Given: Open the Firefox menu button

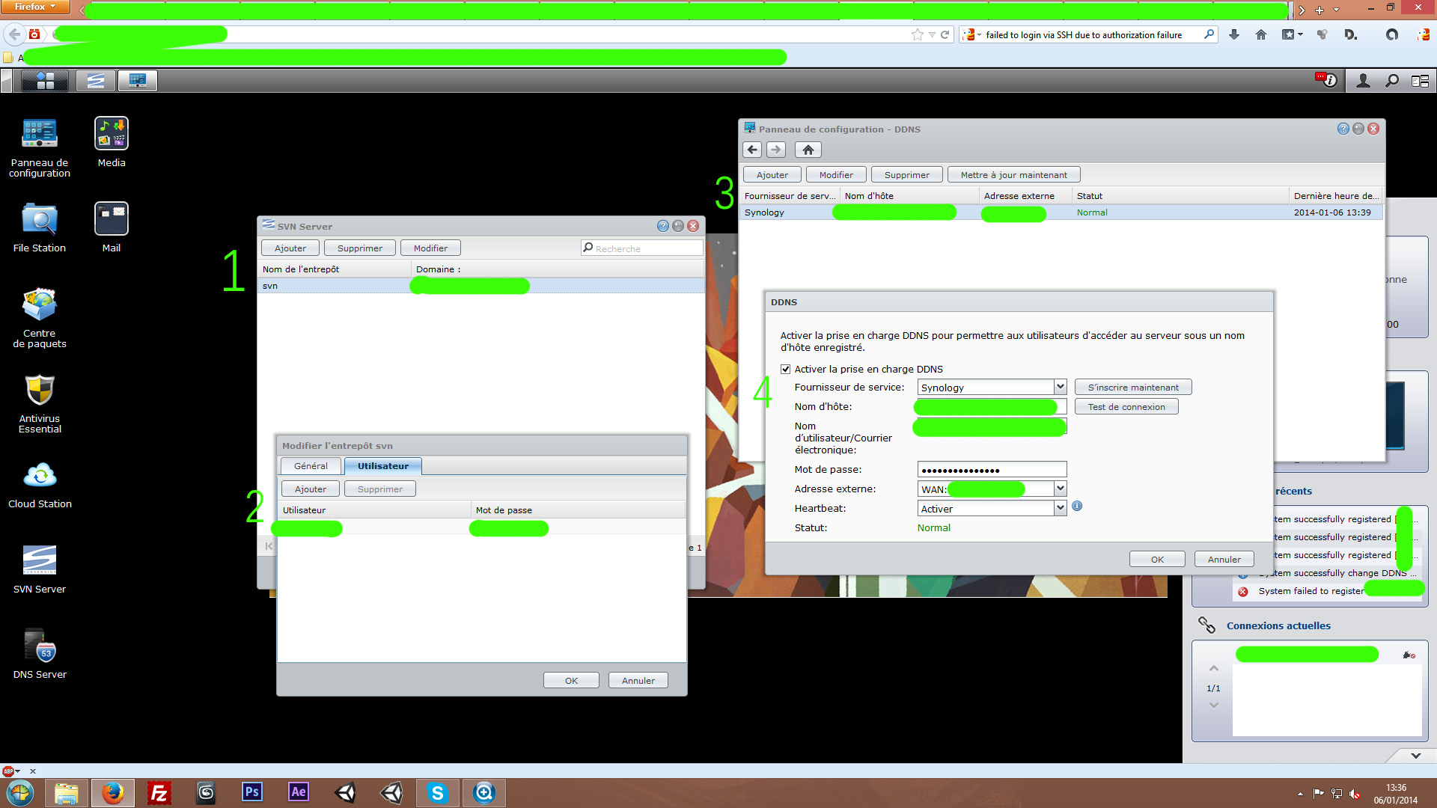Looking at the screenshot, I should [35, 7].
